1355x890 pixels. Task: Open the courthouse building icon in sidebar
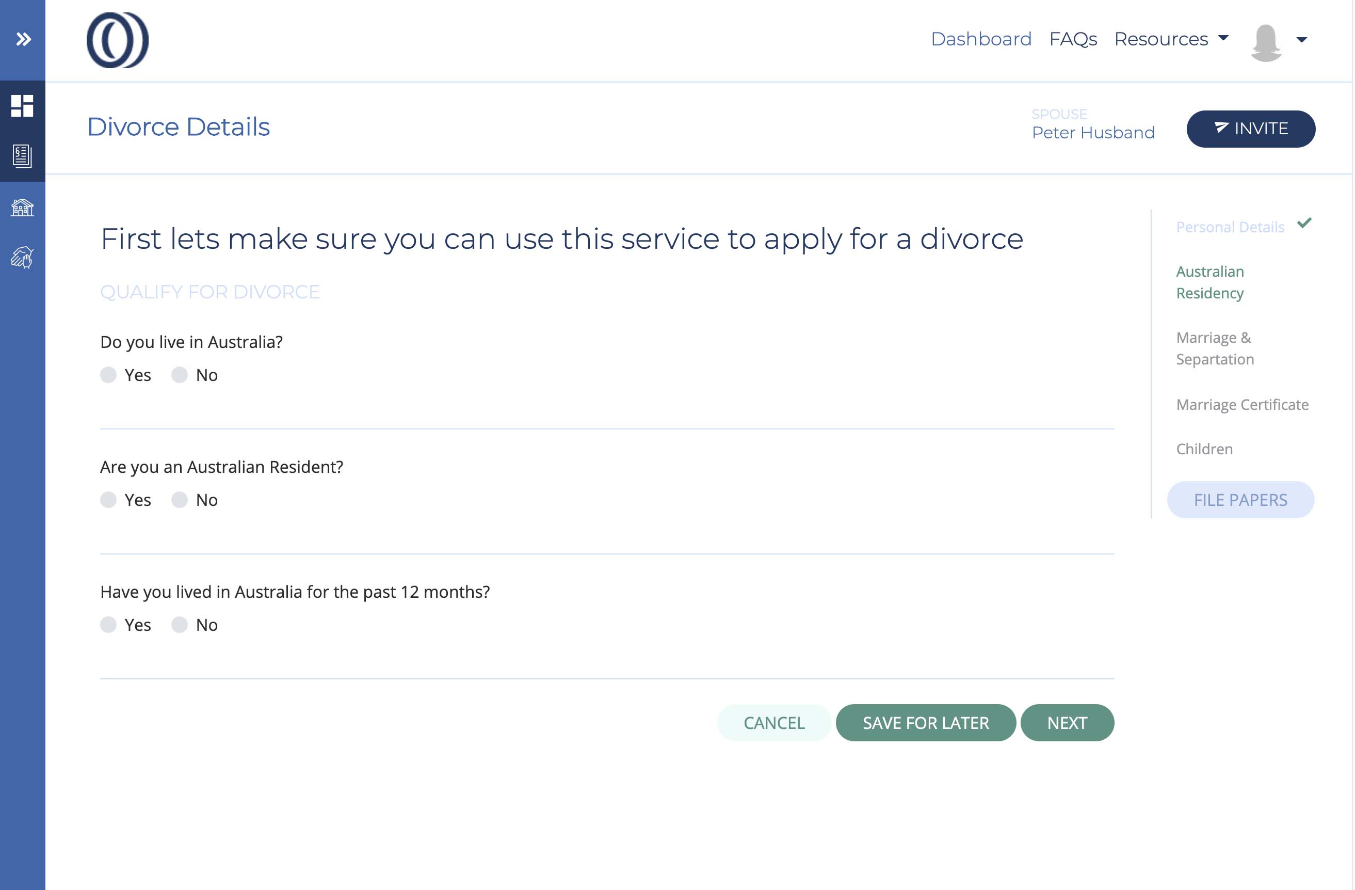pyautogui.click(x=22, y=208)
